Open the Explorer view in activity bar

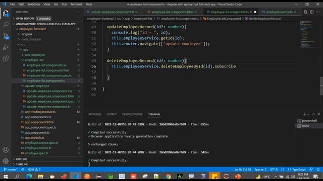(6, 14)
